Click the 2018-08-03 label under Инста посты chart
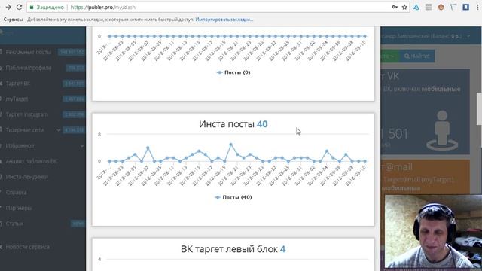 (x=114, y=175)
